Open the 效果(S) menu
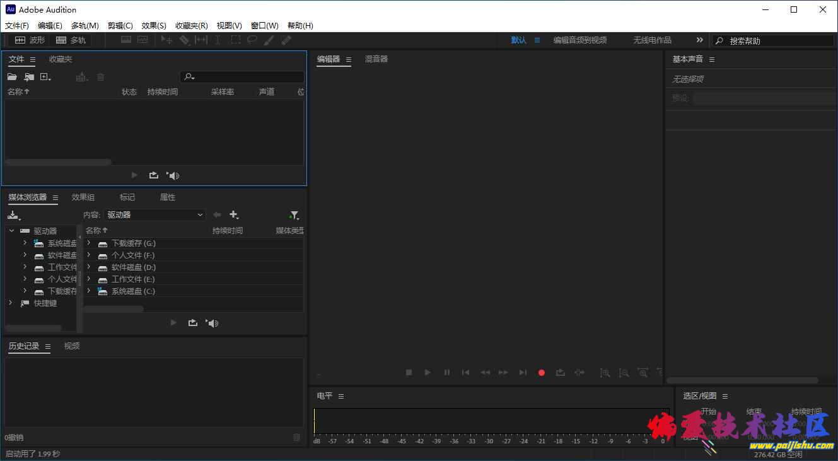This screenshot has width=838, height=461. (x=154, y=26)
